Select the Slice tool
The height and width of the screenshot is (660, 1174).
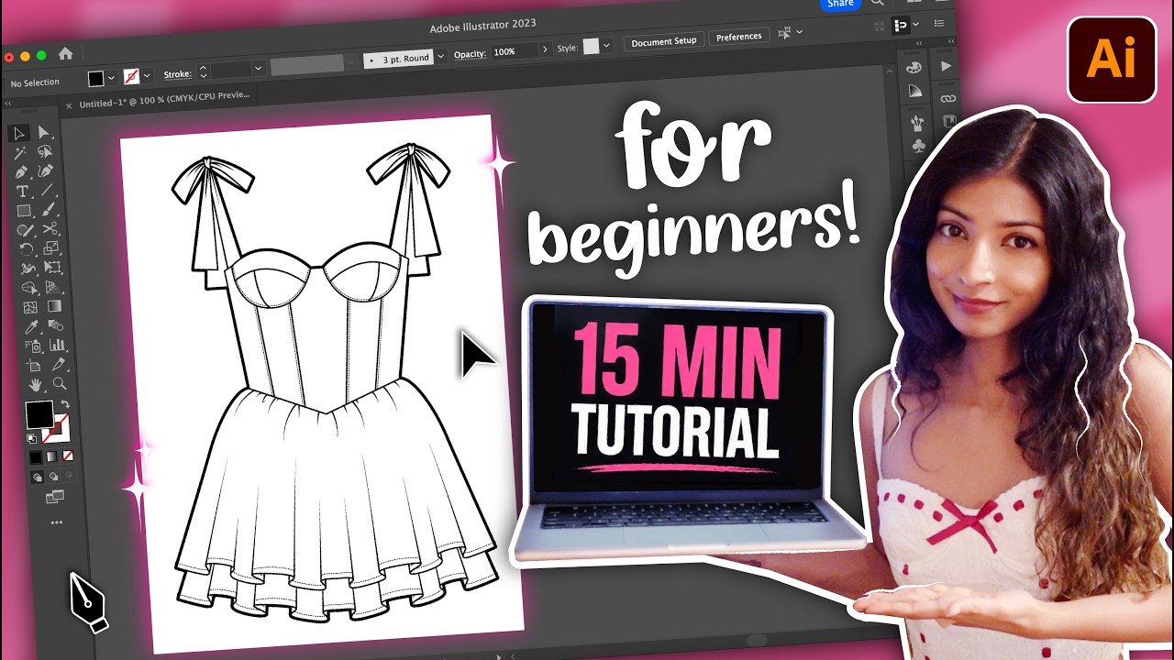click(59, 365)
